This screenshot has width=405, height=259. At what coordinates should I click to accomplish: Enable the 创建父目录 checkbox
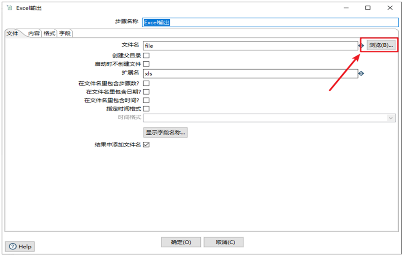click(x=146, y=55)
